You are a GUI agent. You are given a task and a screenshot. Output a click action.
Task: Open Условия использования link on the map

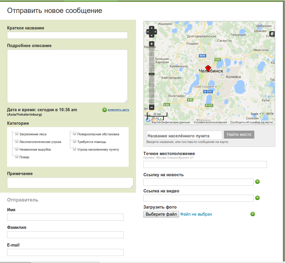click(210, 122)
